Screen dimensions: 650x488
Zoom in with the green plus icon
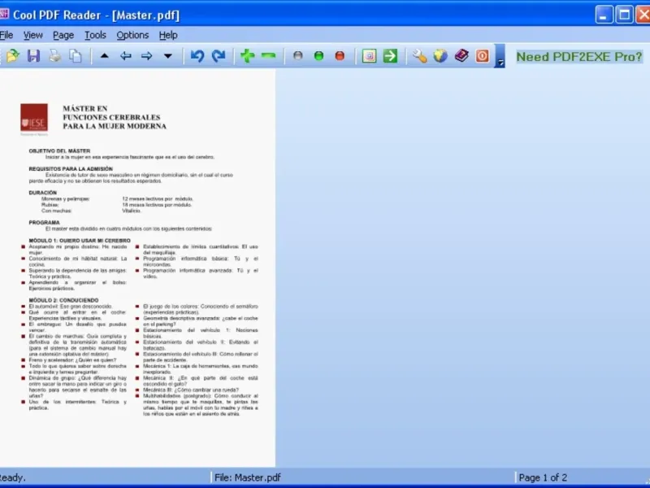point(248,55)
